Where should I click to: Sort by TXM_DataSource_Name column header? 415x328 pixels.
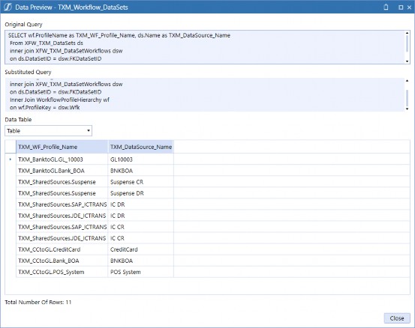pyautogui.click(x=141, y=147)
